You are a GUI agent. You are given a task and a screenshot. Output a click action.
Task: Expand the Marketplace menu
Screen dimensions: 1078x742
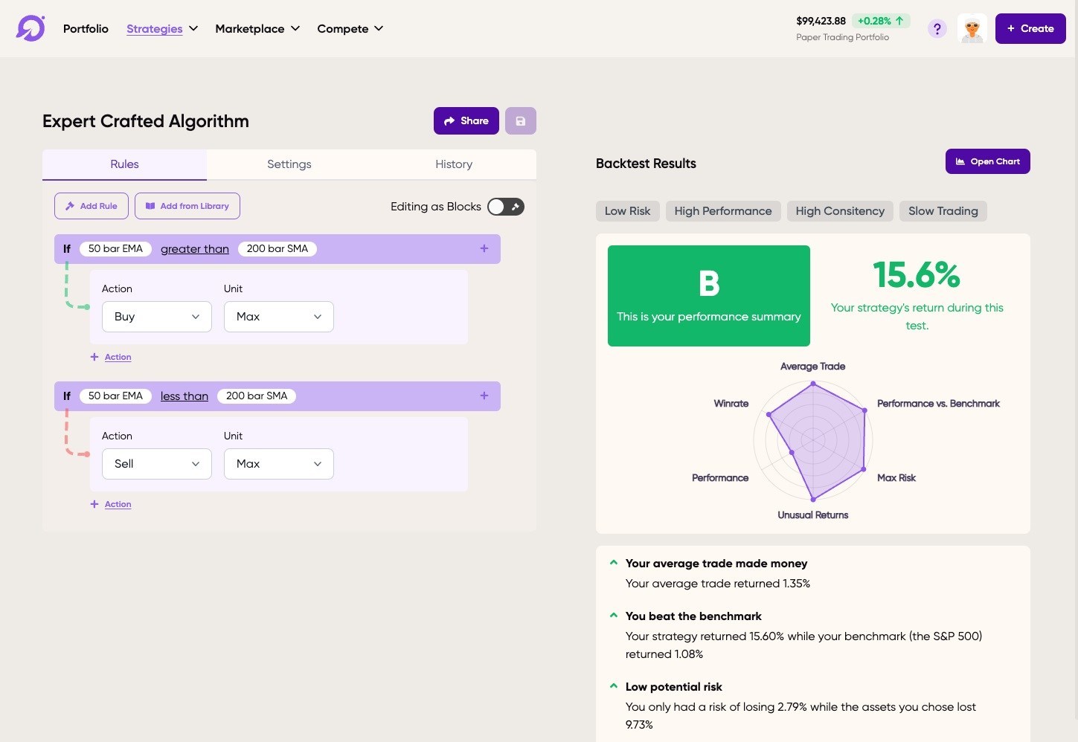(257, 29)
